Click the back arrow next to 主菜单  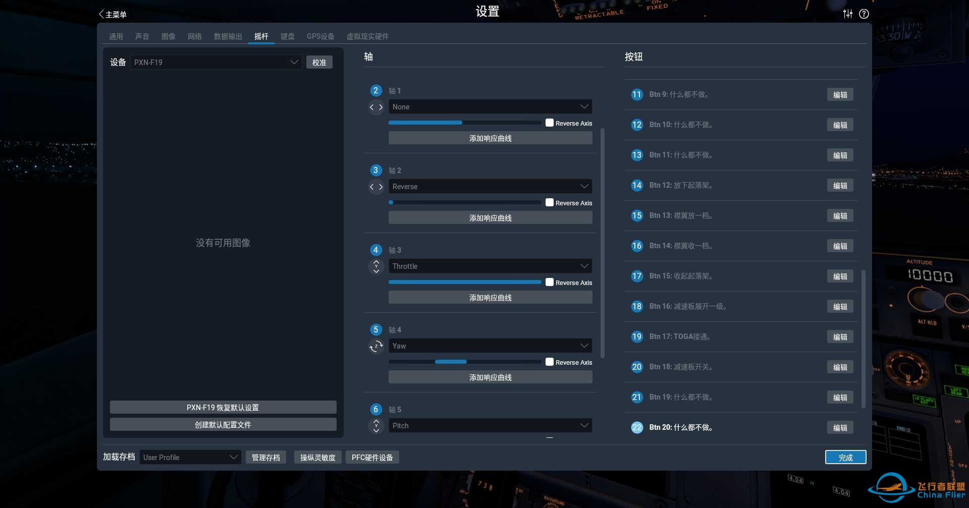tap(100, 14)
